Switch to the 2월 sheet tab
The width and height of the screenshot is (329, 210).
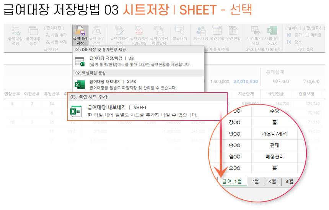255,181
